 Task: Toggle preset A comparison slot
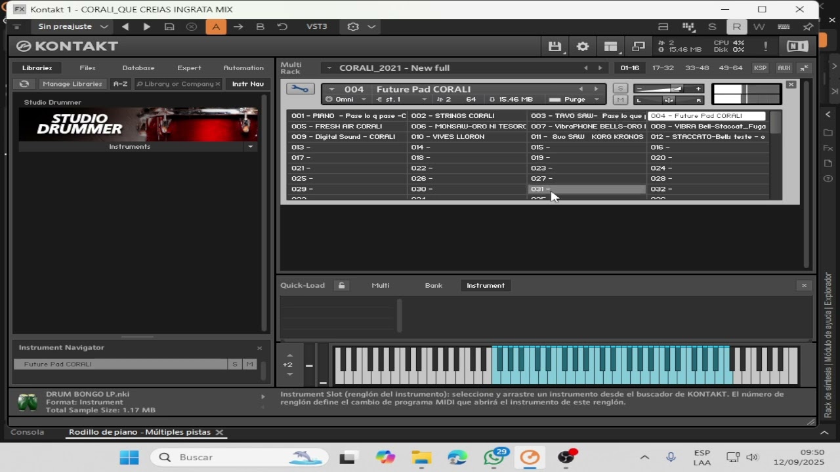click(216, 27)
